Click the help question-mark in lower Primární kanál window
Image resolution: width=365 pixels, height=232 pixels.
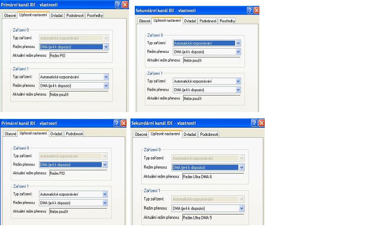point(117,123)
